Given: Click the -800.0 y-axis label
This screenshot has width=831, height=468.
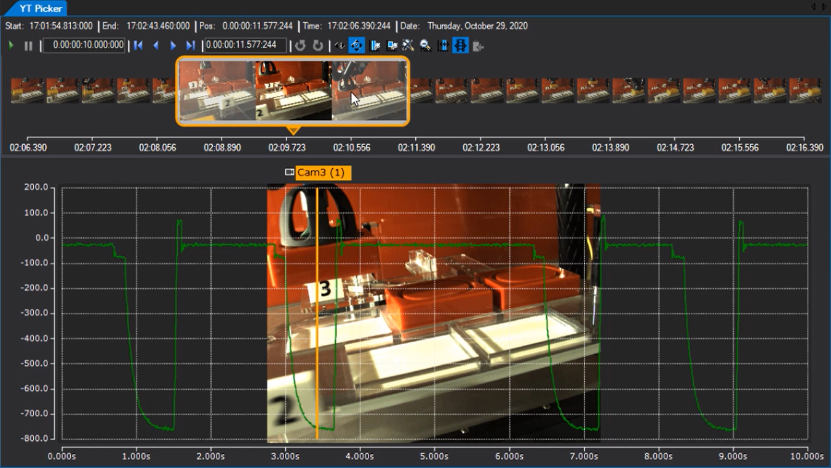Looking at the screenshot, I should click(x=34, y=438).
